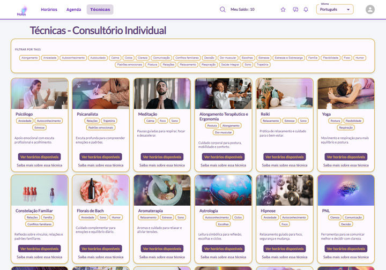Click Ver horários disponíveis for Psicólogo
386x270 pixels.
point(39,157)
